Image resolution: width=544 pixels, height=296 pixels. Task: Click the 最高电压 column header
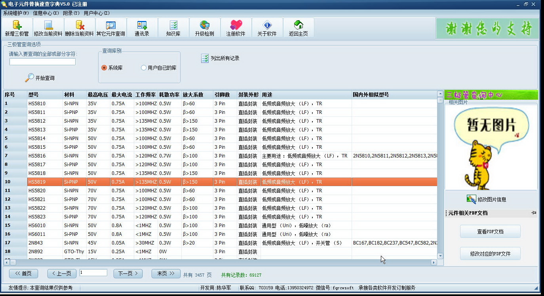point(98,95)
